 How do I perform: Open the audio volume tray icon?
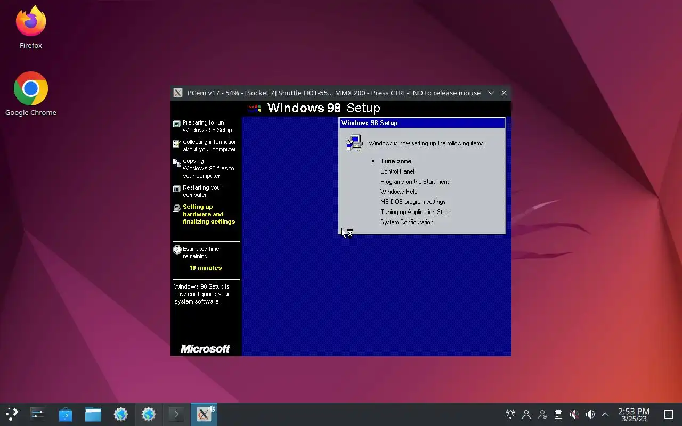coord(590,414)
